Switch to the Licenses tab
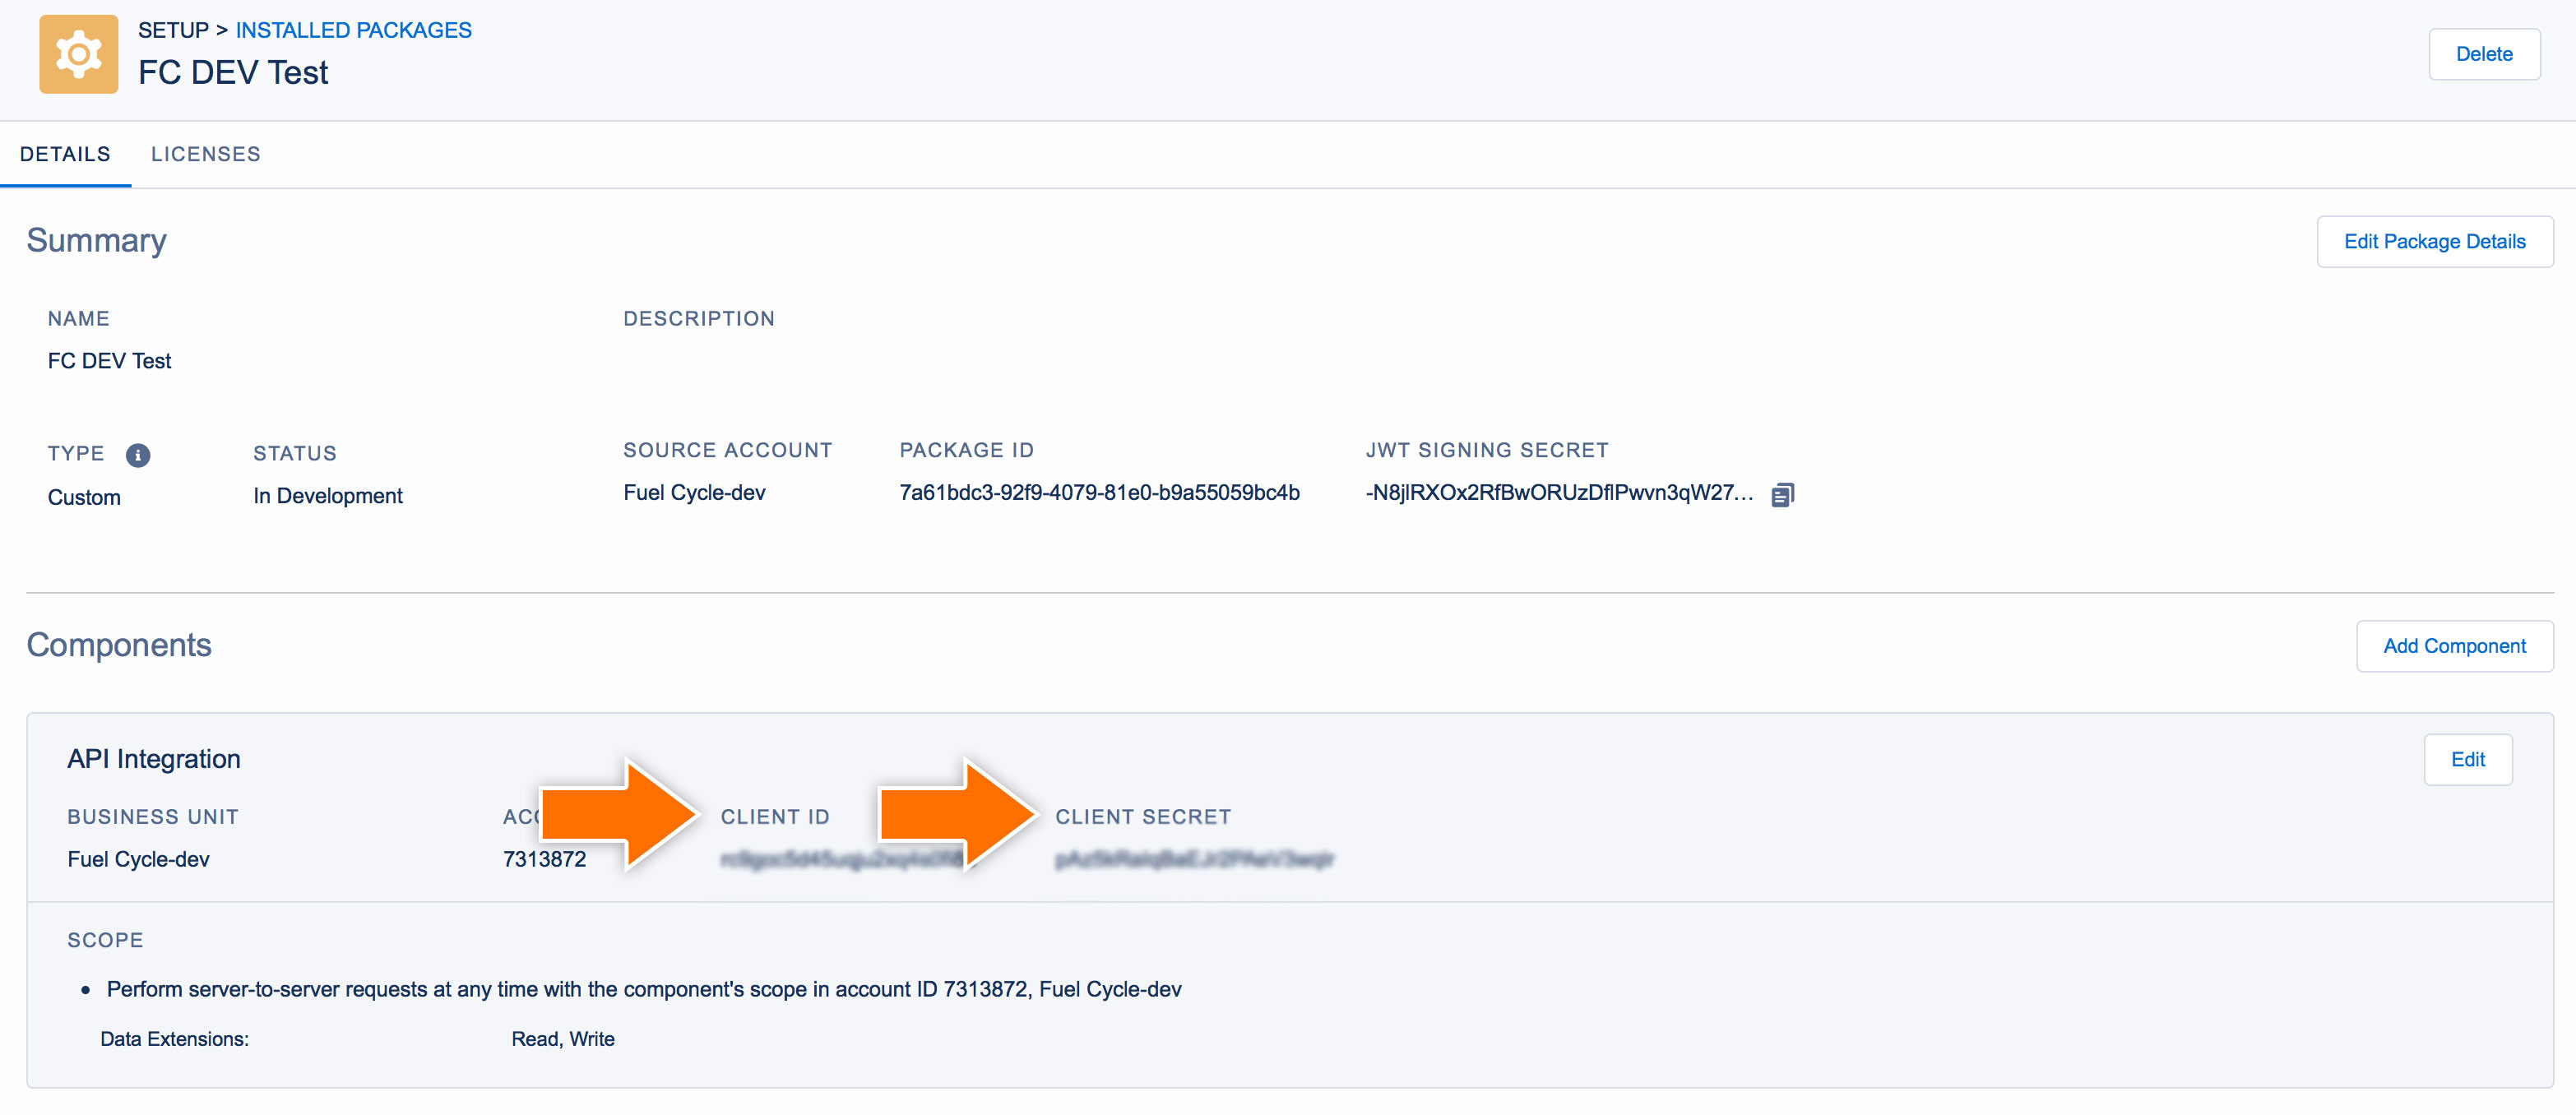 [x=206, y=154]
